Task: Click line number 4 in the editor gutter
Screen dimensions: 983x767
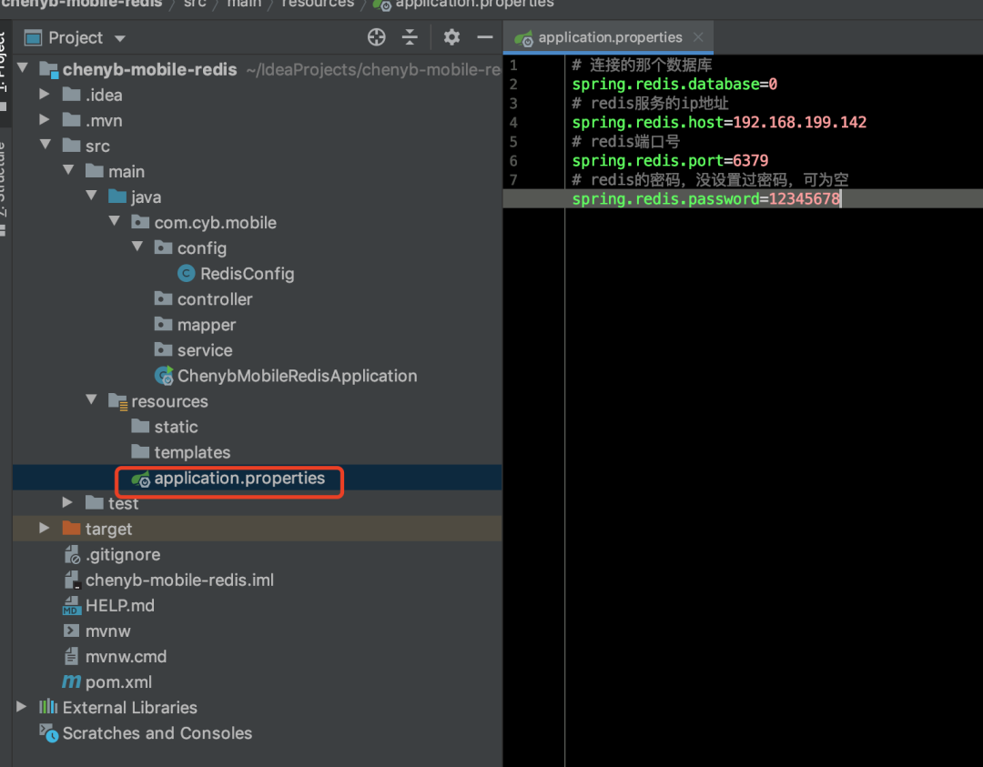Action: point(513,122)
